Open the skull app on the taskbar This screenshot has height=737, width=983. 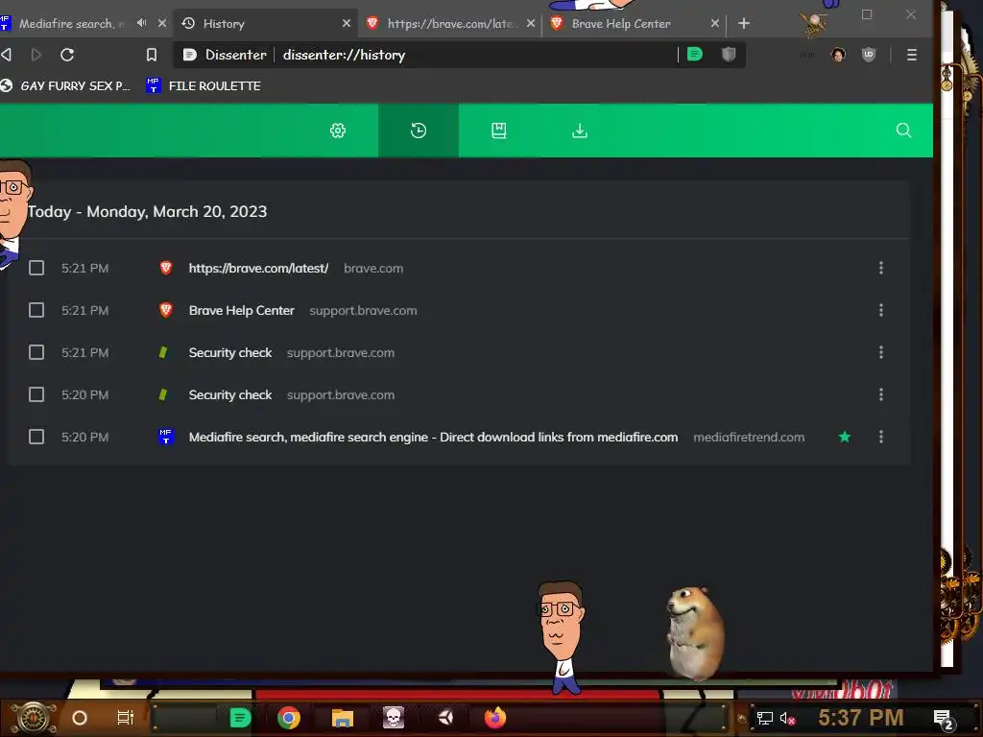point(393,718)
